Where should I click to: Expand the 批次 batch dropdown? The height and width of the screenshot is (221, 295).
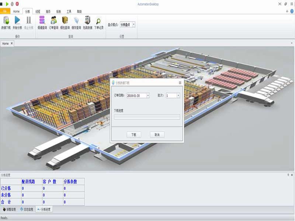(178, 95)
